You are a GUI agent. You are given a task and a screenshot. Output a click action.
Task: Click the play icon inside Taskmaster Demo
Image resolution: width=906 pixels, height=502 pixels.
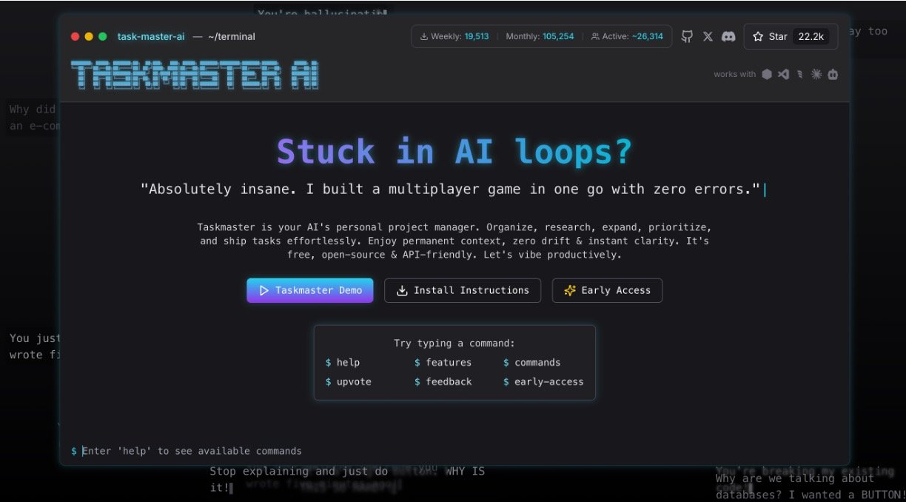[265, 290]
